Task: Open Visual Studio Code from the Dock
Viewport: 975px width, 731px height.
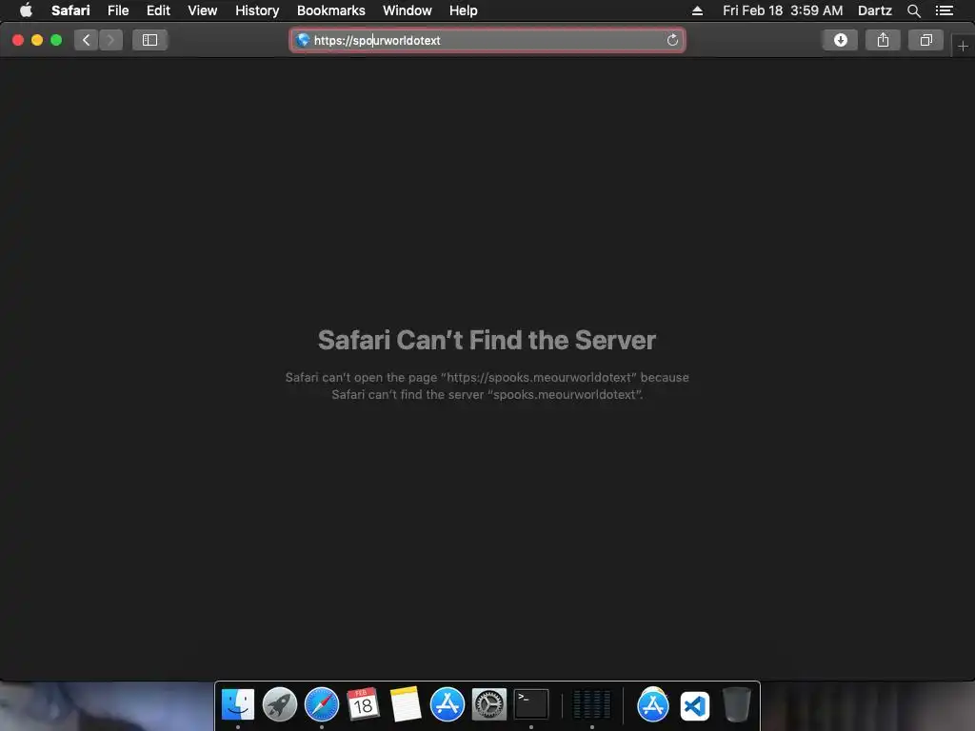Action: pos(694,705)
